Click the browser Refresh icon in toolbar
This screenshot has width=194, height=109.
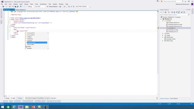(60, 7)
